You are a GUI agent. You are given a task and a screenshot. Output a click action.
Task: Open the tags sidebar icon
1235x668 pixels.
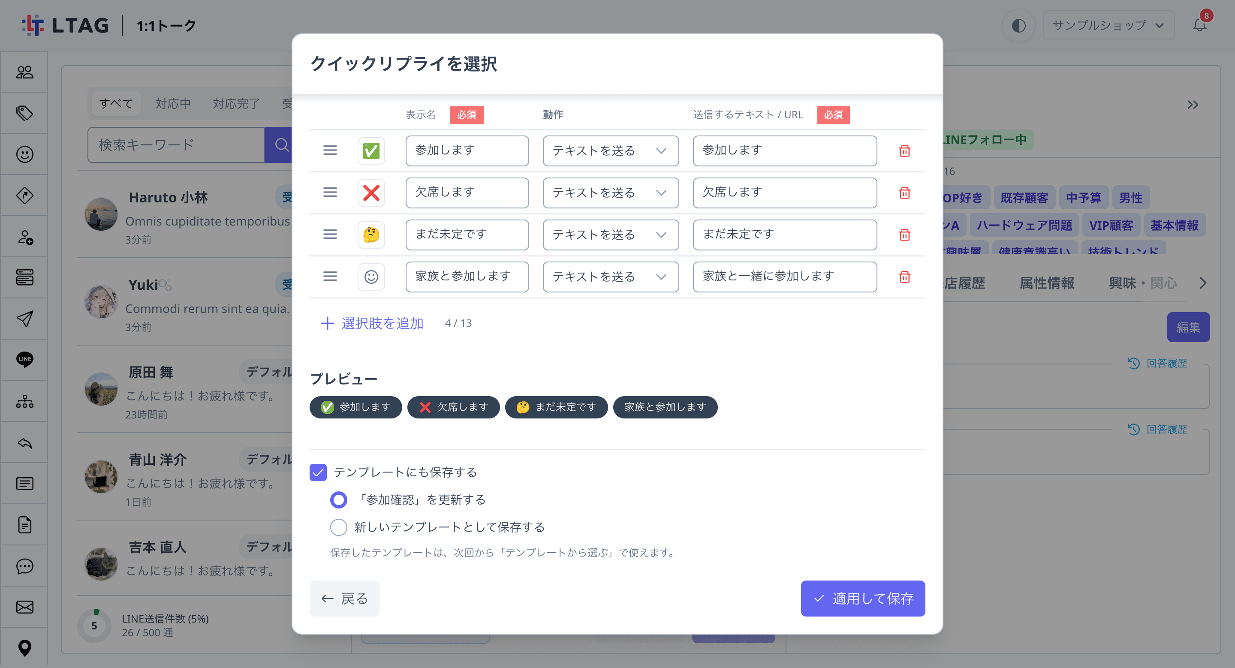click(24, 113)
